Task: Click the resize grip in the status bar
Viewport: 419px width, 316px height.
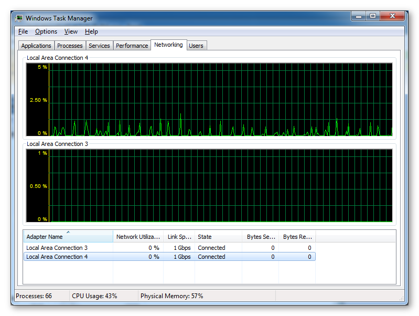Action: click(x=401, y=298)
